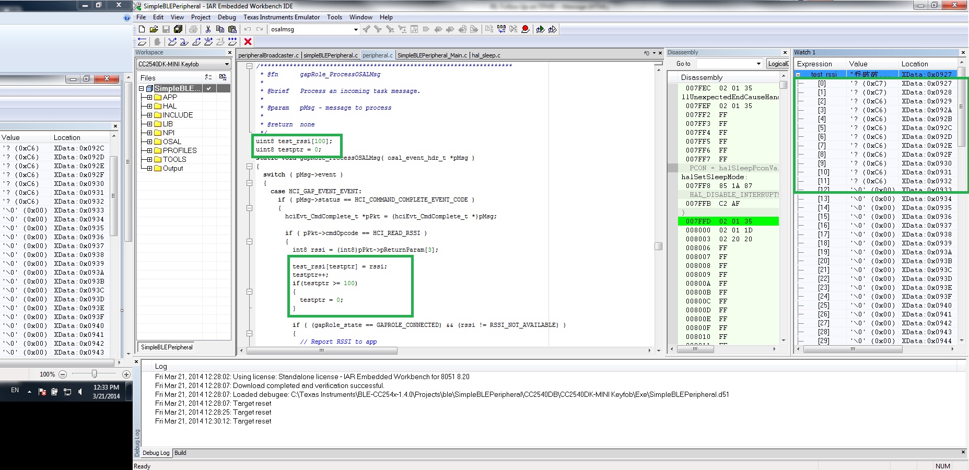
Task: Switch to the Build log tab
Action: click(x=180, y=453)
